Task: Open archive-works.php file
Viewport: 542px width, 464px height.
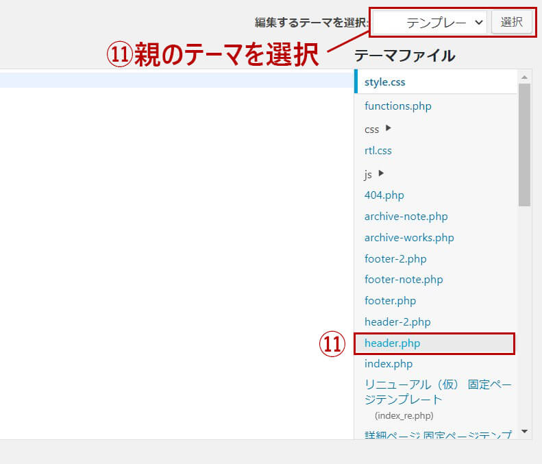Action: (x=409, y=238)
